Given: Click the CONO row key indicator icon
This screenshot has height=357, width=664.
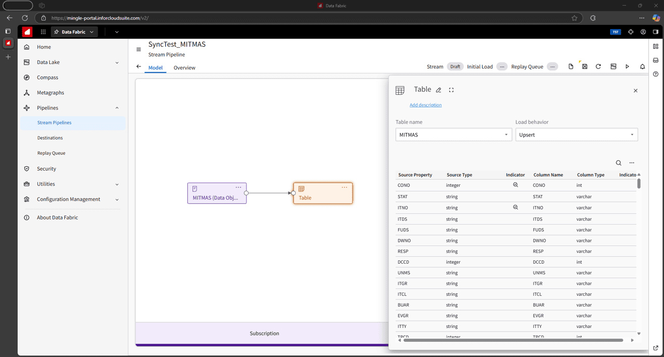Looking at the screenshot, I should (x=516, y=185).
